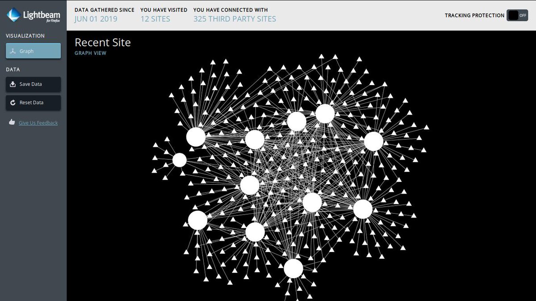Viewport: 536px width, 301px height.
Task: Click the leftmost circular site node
Action: [179, 160]
